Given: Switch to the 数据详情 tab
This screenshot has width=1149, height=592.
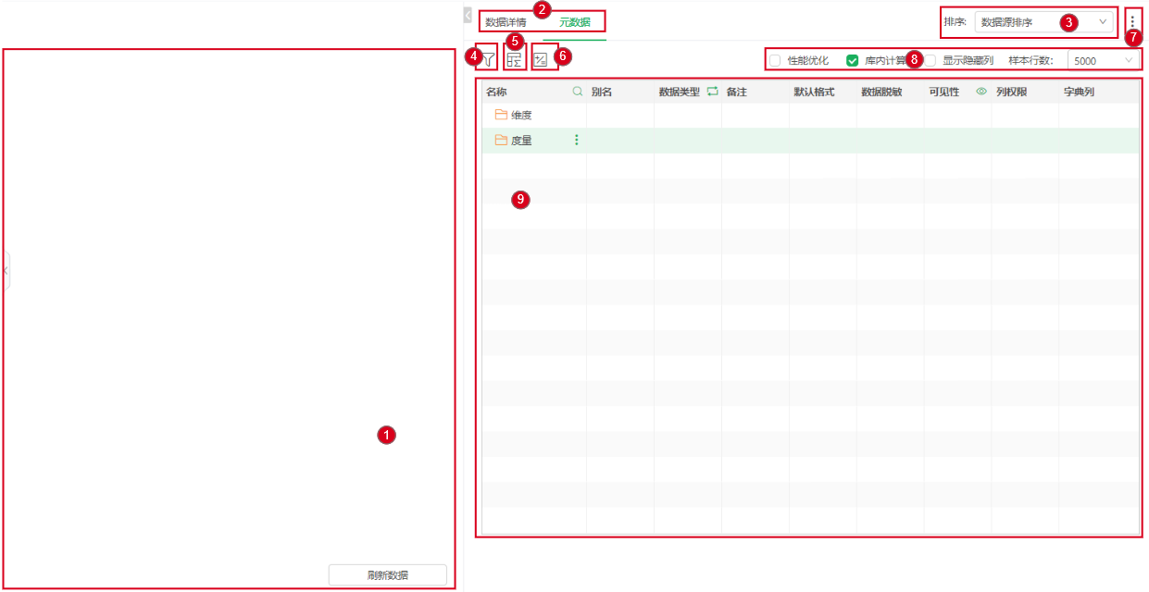Looking at the screenshot, I should pyautogui.click(x=506, y=22).
